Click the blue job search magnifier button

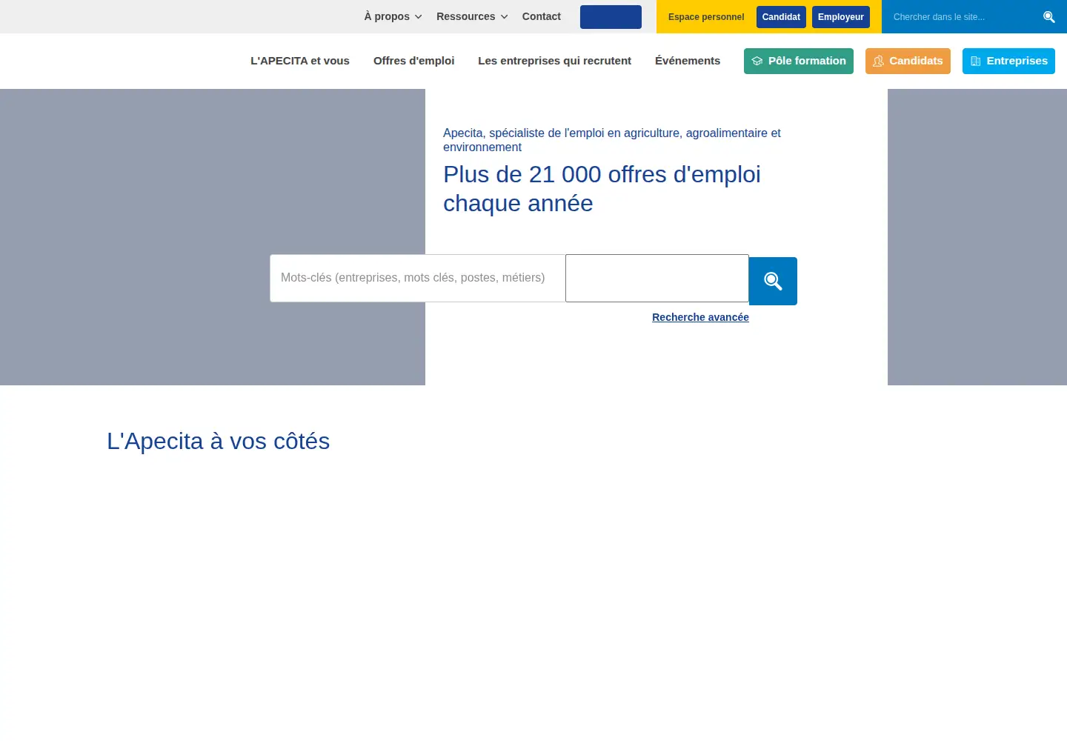click(773, 281)
